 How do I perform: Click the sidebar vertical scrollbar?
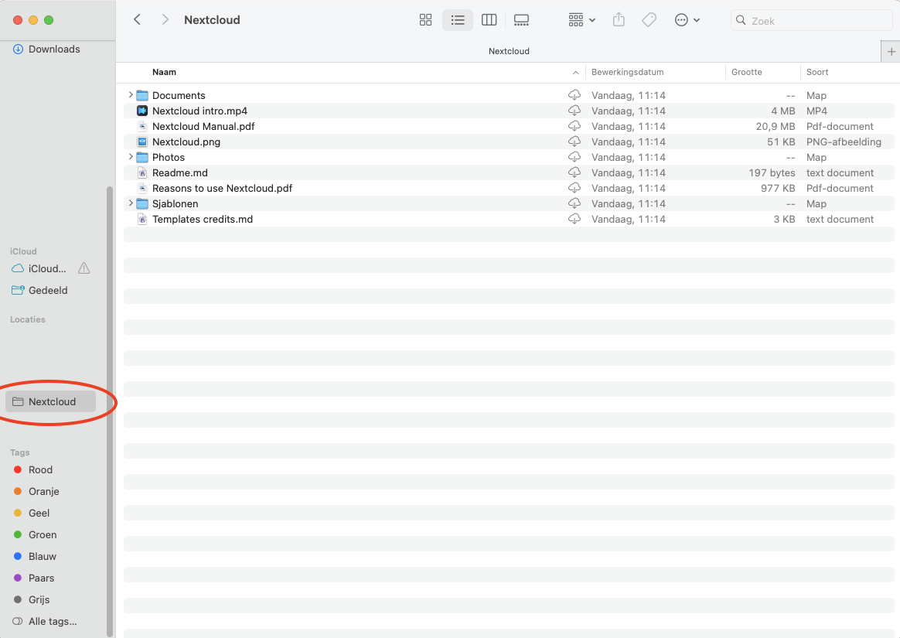tap(110, 411)
